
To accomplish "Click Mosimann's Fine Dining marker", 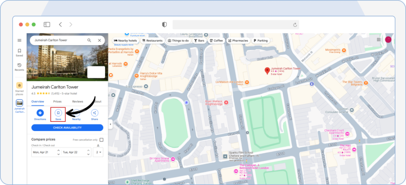I will click(x=344, y=50).
